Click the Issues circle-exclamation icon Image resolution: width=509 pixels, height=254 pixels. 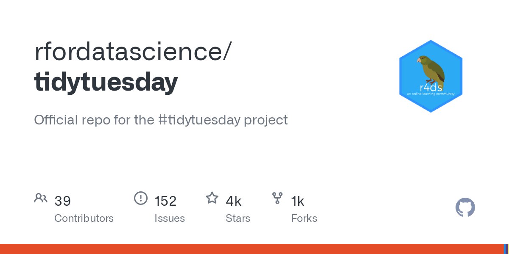141,198
